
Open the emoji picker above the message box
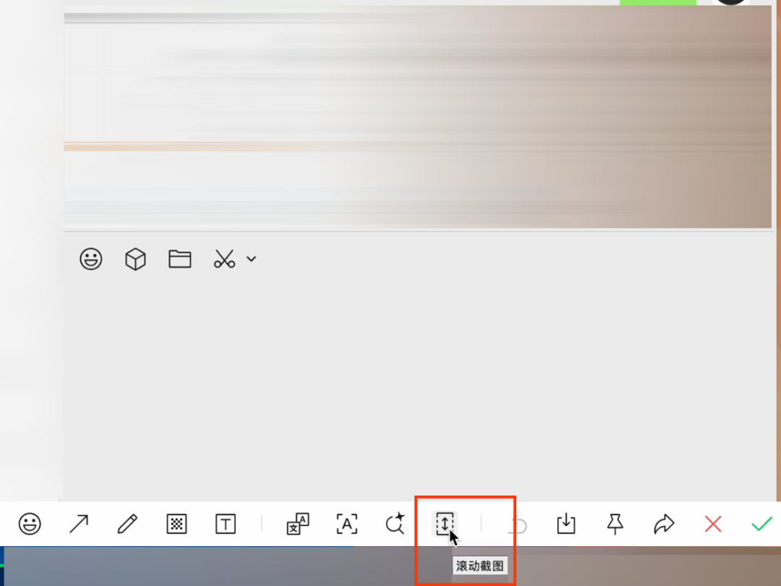(x=90, y=259)
